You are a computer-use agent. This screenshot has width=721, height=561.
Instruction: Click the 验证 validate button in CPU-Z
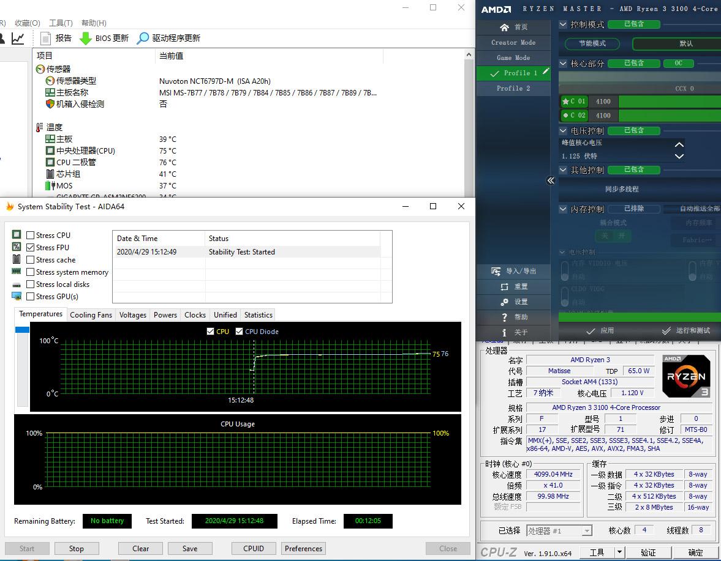(648, 552)
